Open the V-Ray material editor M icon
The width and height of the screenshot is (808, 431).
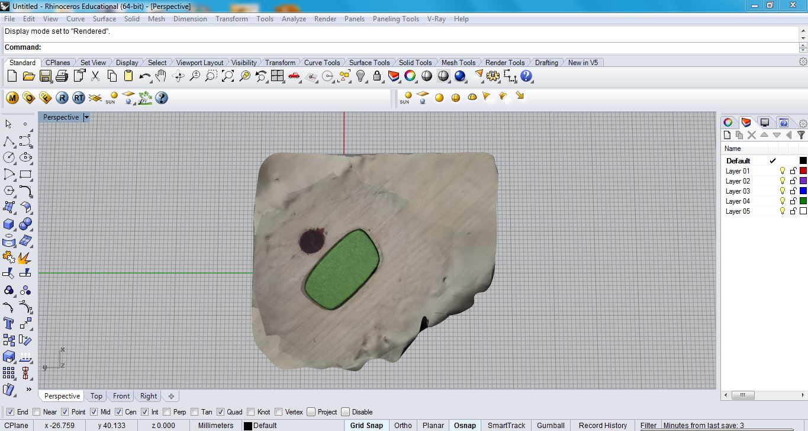tap(12, 98)
